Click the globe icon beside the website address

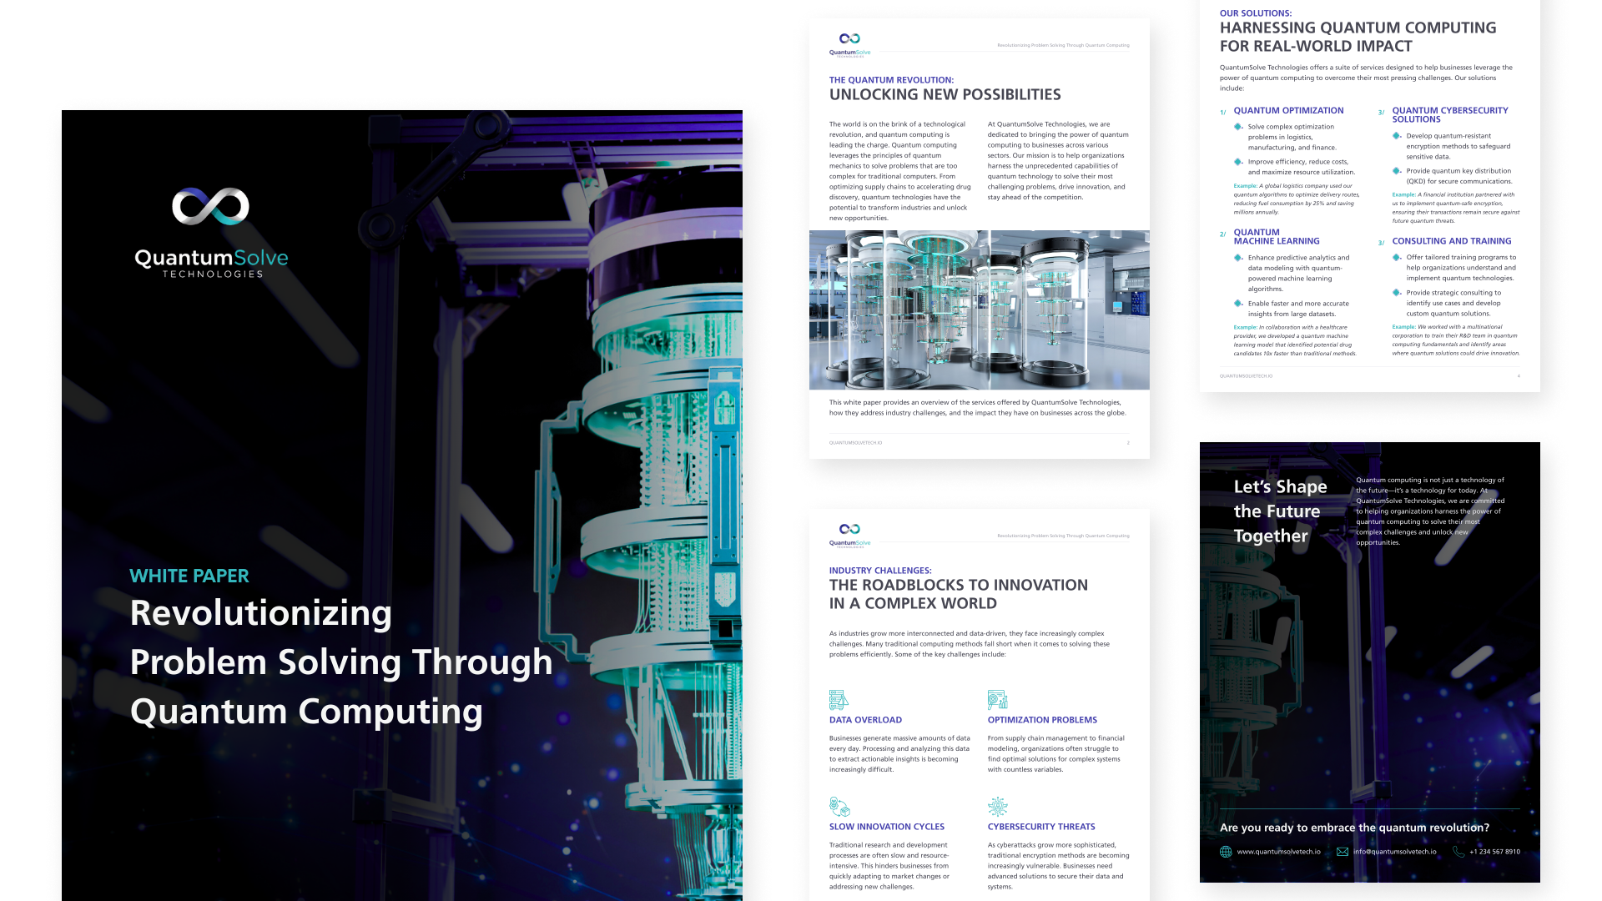[x=1225, y=852]
